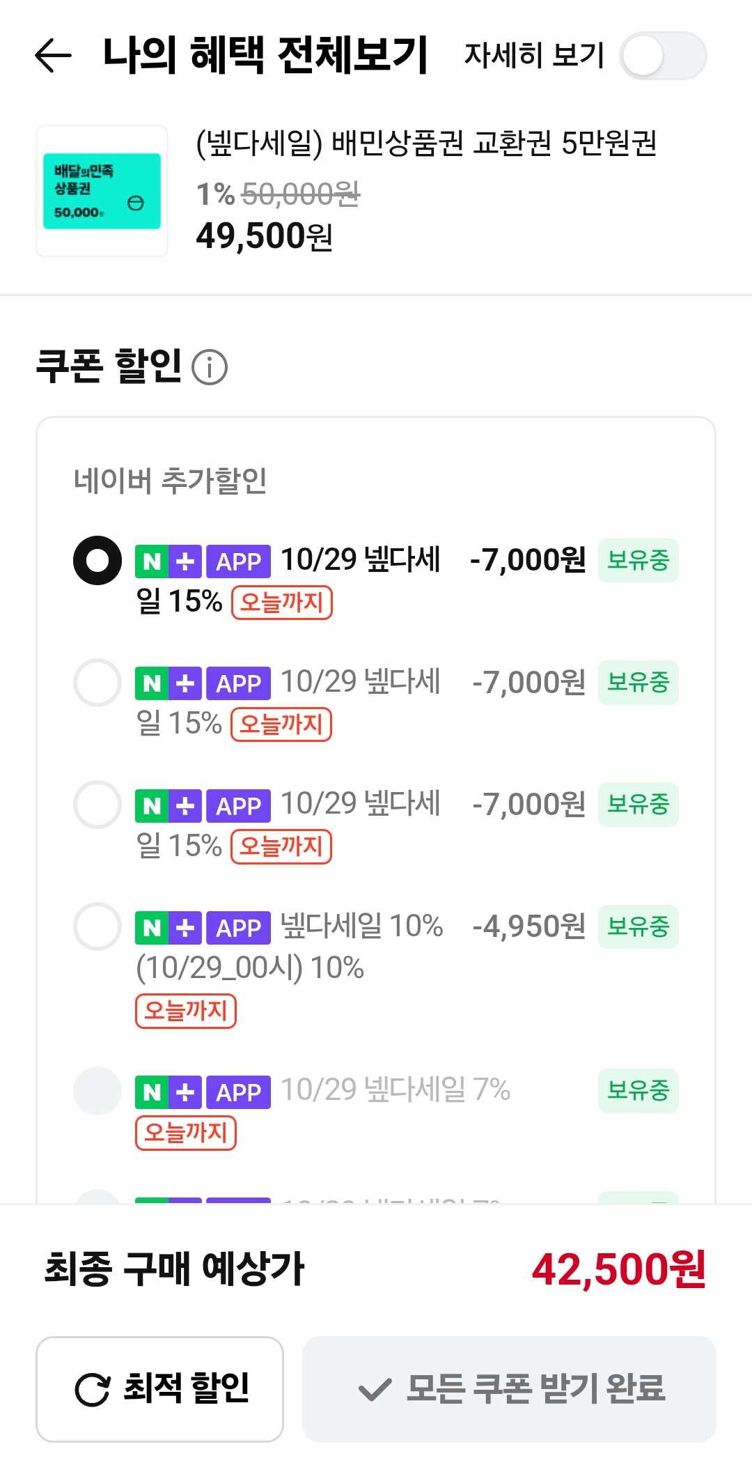Image resolution: width=752 pixels, height=1465 pixels.
Task: Tap the N+ badge on the first coupon
Action: [x=169, y=561]
